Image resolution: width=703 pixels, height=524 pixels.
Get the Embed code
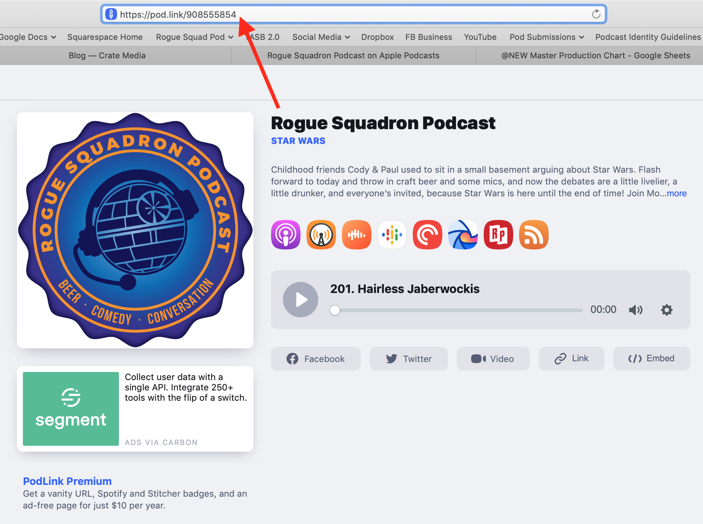coord(651,359)
